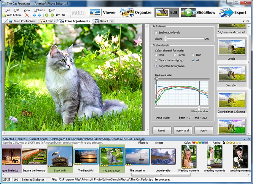Expand the tab panel dropdown arrow
Viewport: 253px width, 184px height.
[x=243, y=21]
